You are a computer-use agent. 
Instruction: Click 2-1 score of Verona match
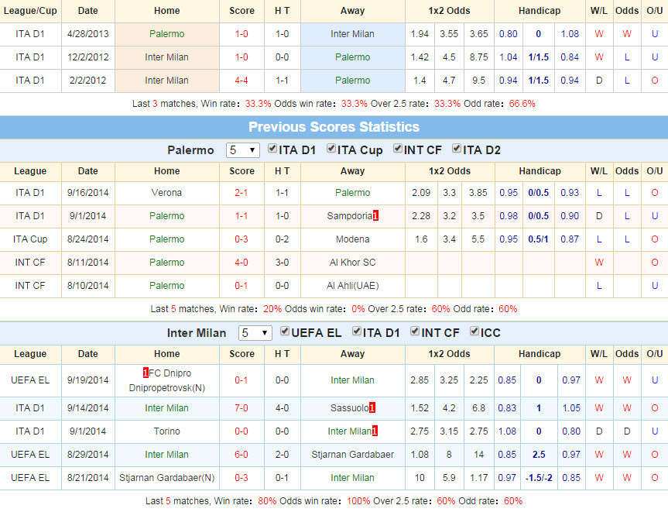click(x=242, y=193)
